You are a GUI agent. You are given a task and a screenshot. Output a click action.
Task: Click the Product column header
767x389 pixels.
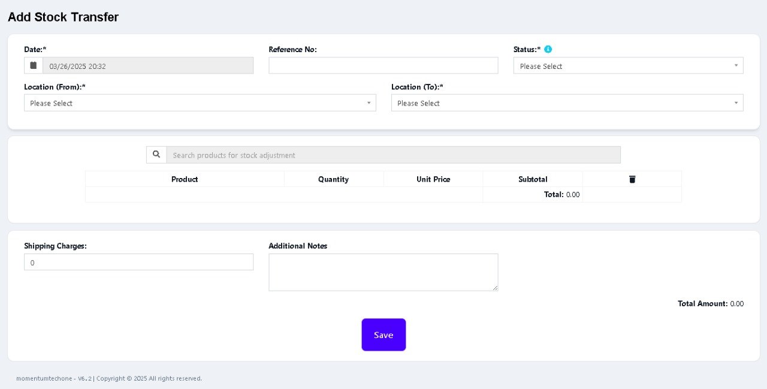(185, 179)
